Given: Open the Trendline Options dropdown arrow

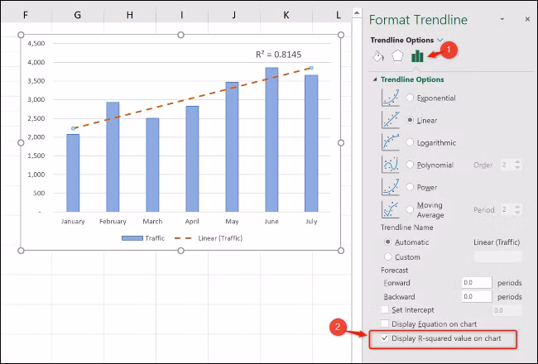Looking at the screenshot, I should 440,41.
